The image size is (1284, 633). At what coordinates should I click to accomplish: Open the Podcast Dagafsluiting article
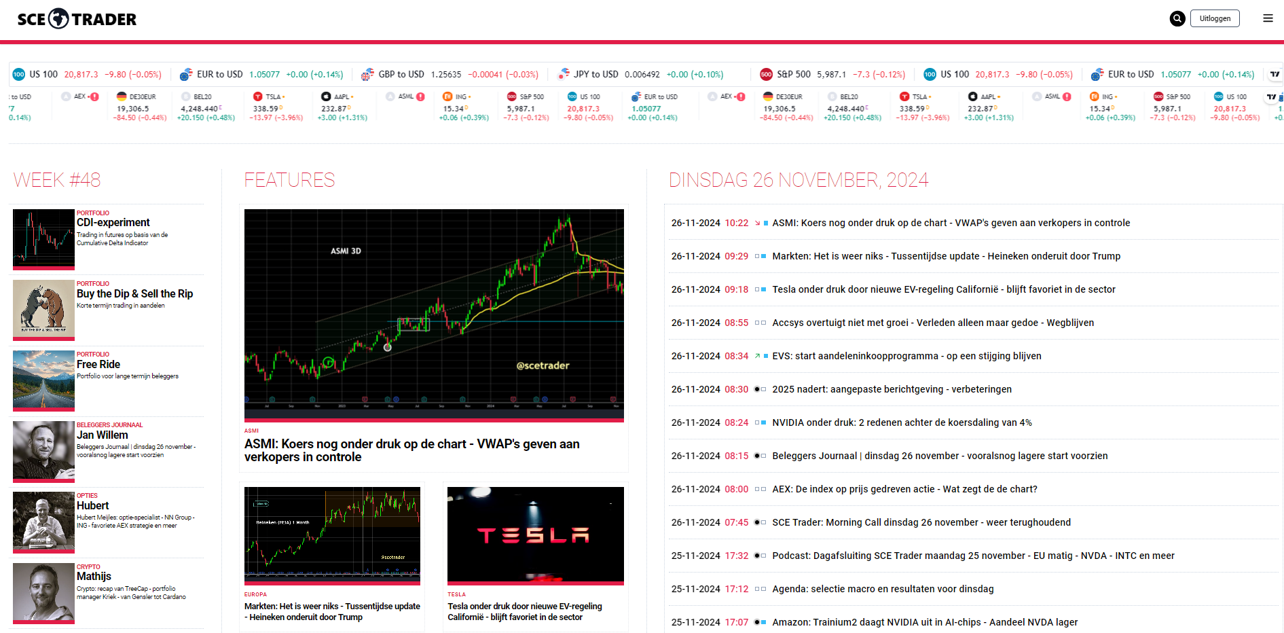point(973,556)
